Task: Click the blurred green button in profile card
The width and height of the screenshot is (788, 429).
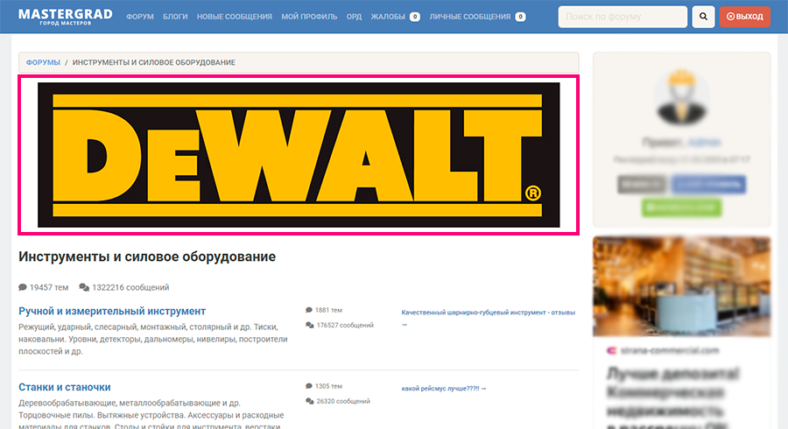Action: (x=681, y=207)
